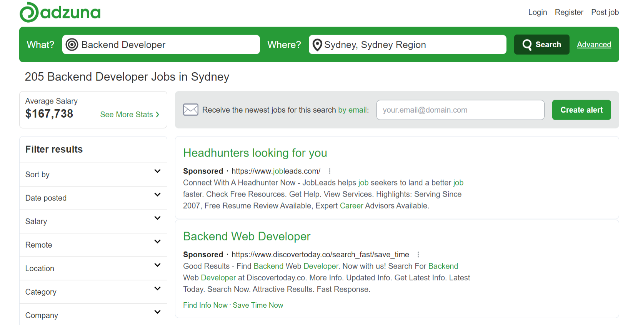Open Advanced search options

point(594,45)
